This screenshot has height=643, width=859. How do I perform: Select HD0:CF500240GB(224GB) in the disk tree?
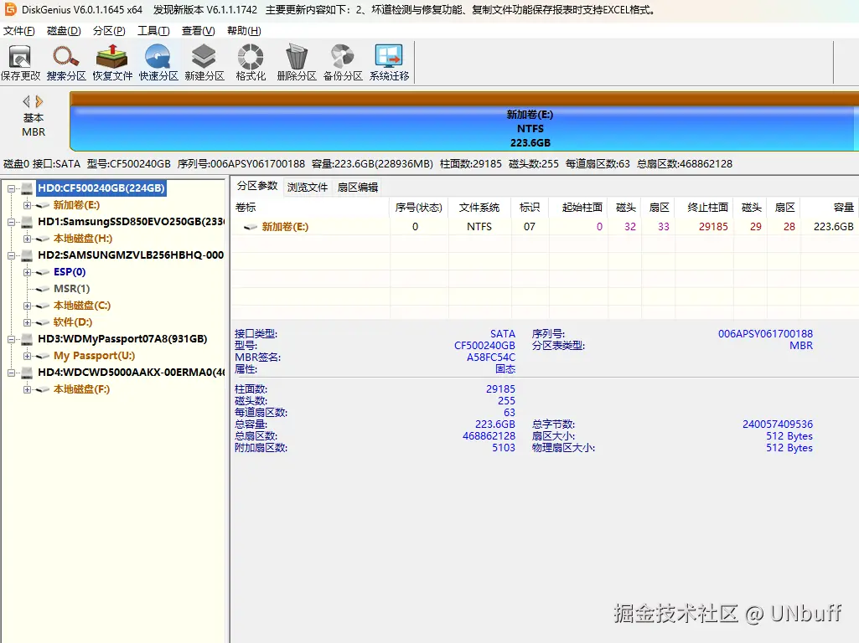point(101,188)
